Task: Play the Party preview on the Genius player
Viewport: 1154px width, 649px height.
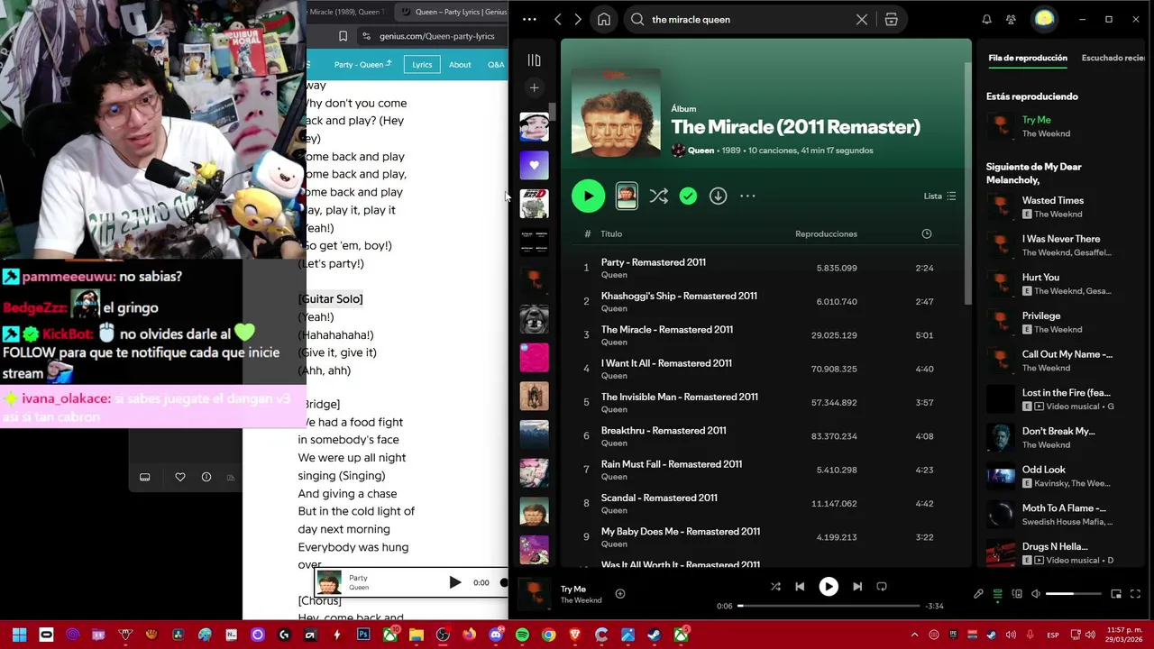Action: tap(455, 582)
